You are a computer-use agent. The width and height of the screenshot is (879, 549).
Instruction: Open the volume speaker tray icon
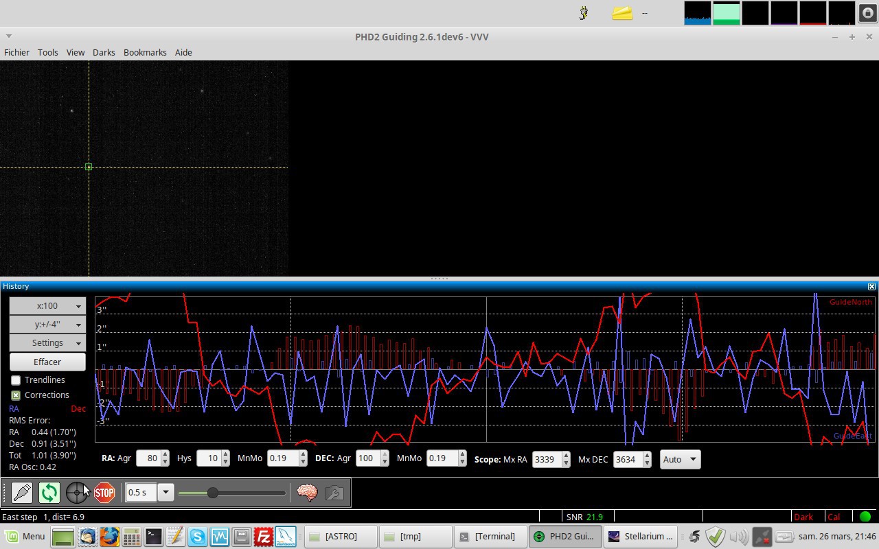(x=739, y=537)
